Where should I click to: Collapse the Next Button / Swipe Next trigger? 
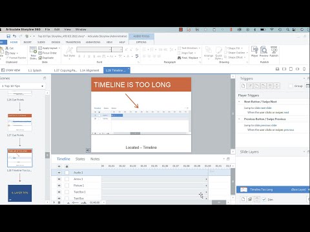click(239, 102)
